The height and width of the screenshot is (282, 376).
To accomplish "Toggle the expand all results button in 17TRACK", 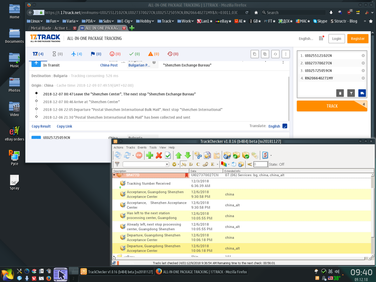I will point(286,54).
